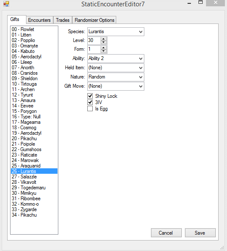
Task: Open the Randomizer Options tab
Action: click(94, 20)
